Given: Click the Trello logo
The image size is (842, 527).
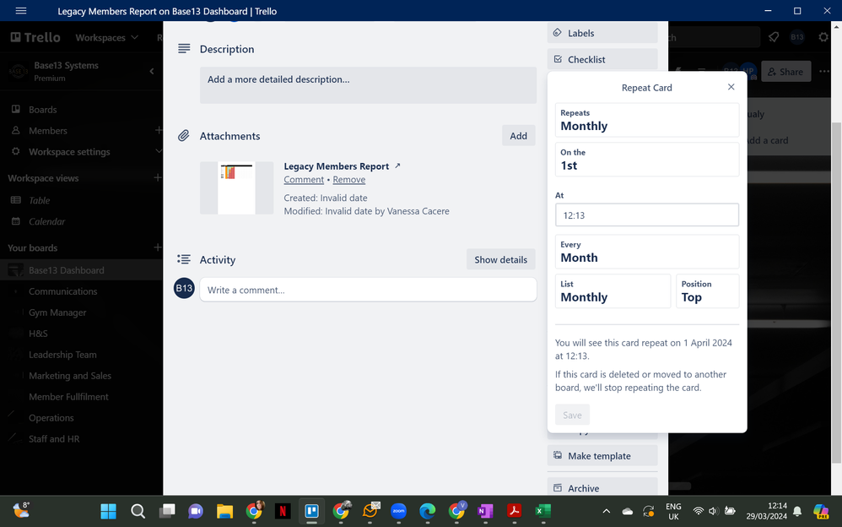Looking at the screenshot, I should coord(35,37).
